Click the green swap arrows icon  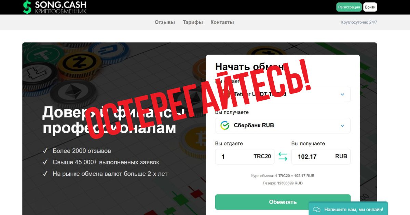283,157
